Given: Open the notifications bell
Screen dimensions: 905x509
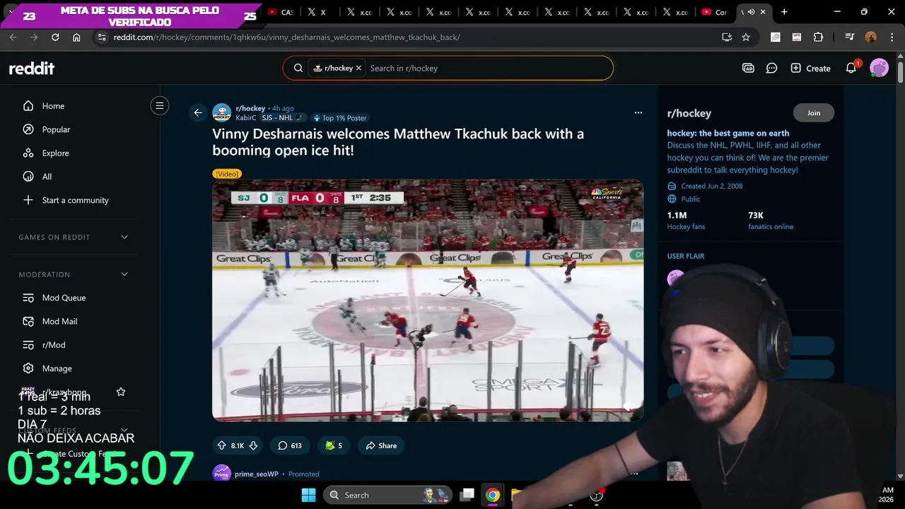Looking at the screenshot, I should tap(851, 68).
